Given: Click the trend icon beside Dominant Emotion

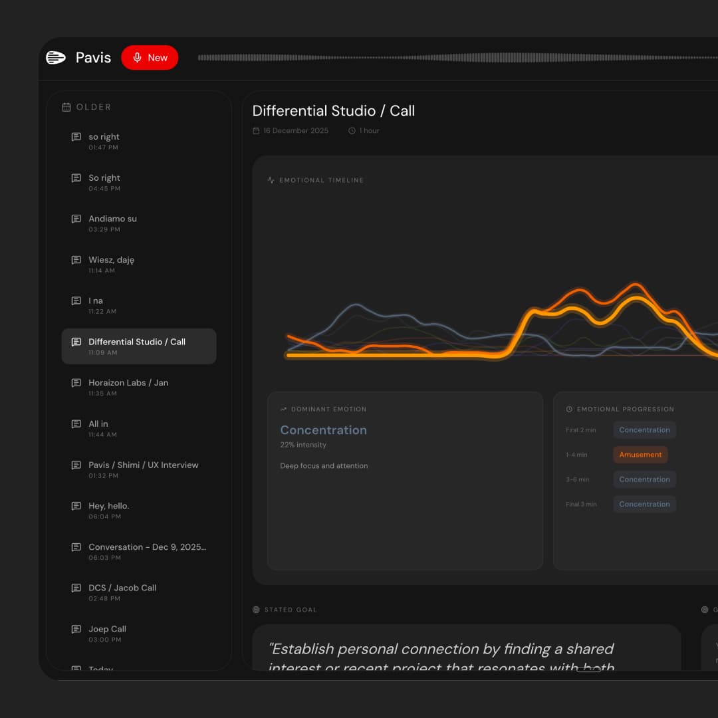Looking at the screenshot, I should 283,410.
